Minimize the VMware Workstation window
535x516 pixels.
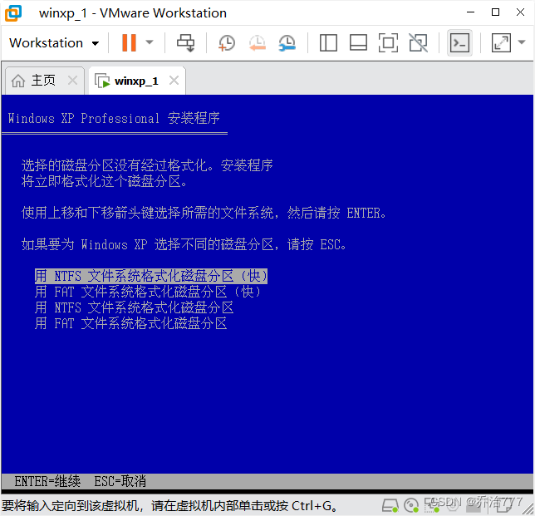470,12
